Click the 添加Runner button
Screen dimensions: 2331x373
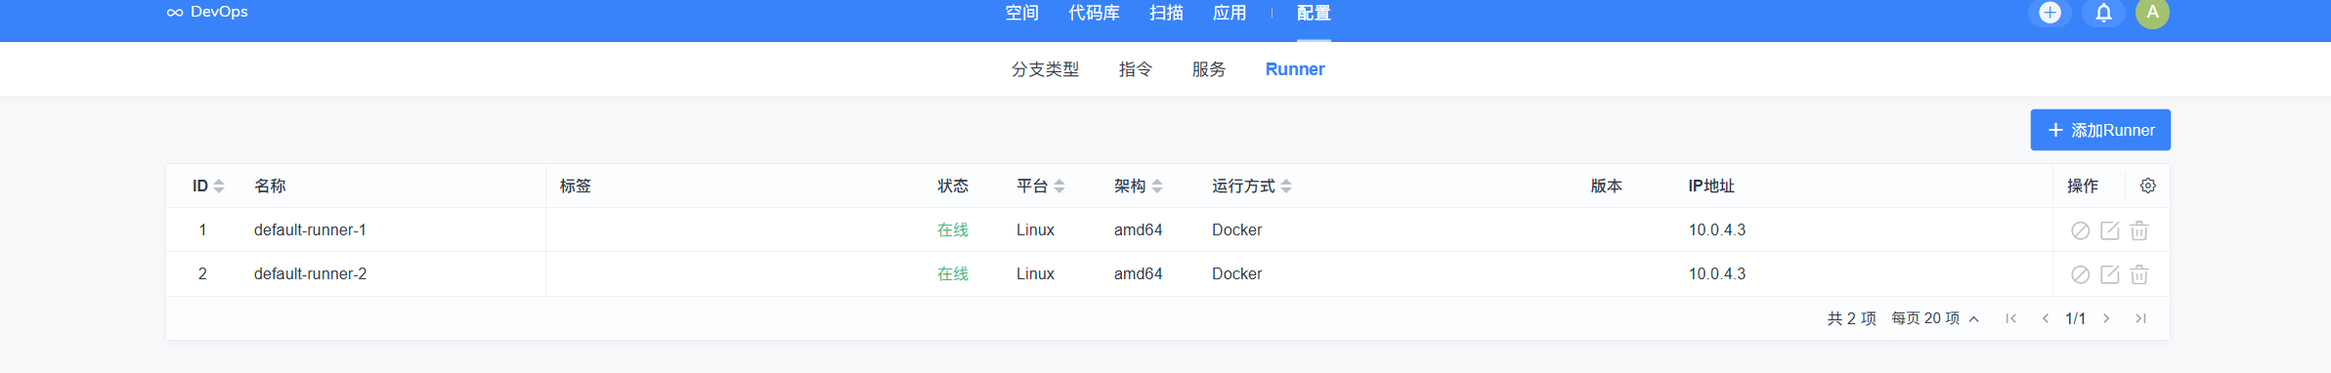(2099, 130)
